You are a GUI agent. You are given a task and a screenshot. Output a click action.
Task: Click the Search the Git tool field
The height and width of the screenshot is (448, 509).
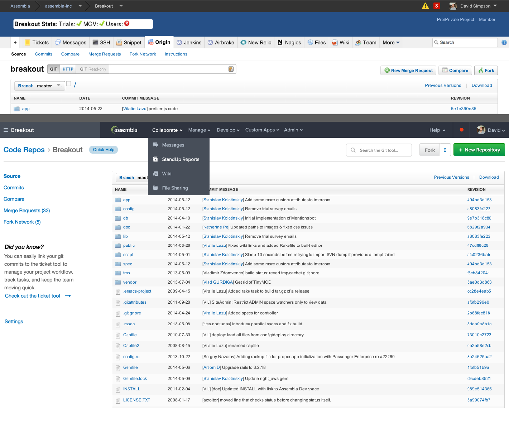tap(379, 150)
